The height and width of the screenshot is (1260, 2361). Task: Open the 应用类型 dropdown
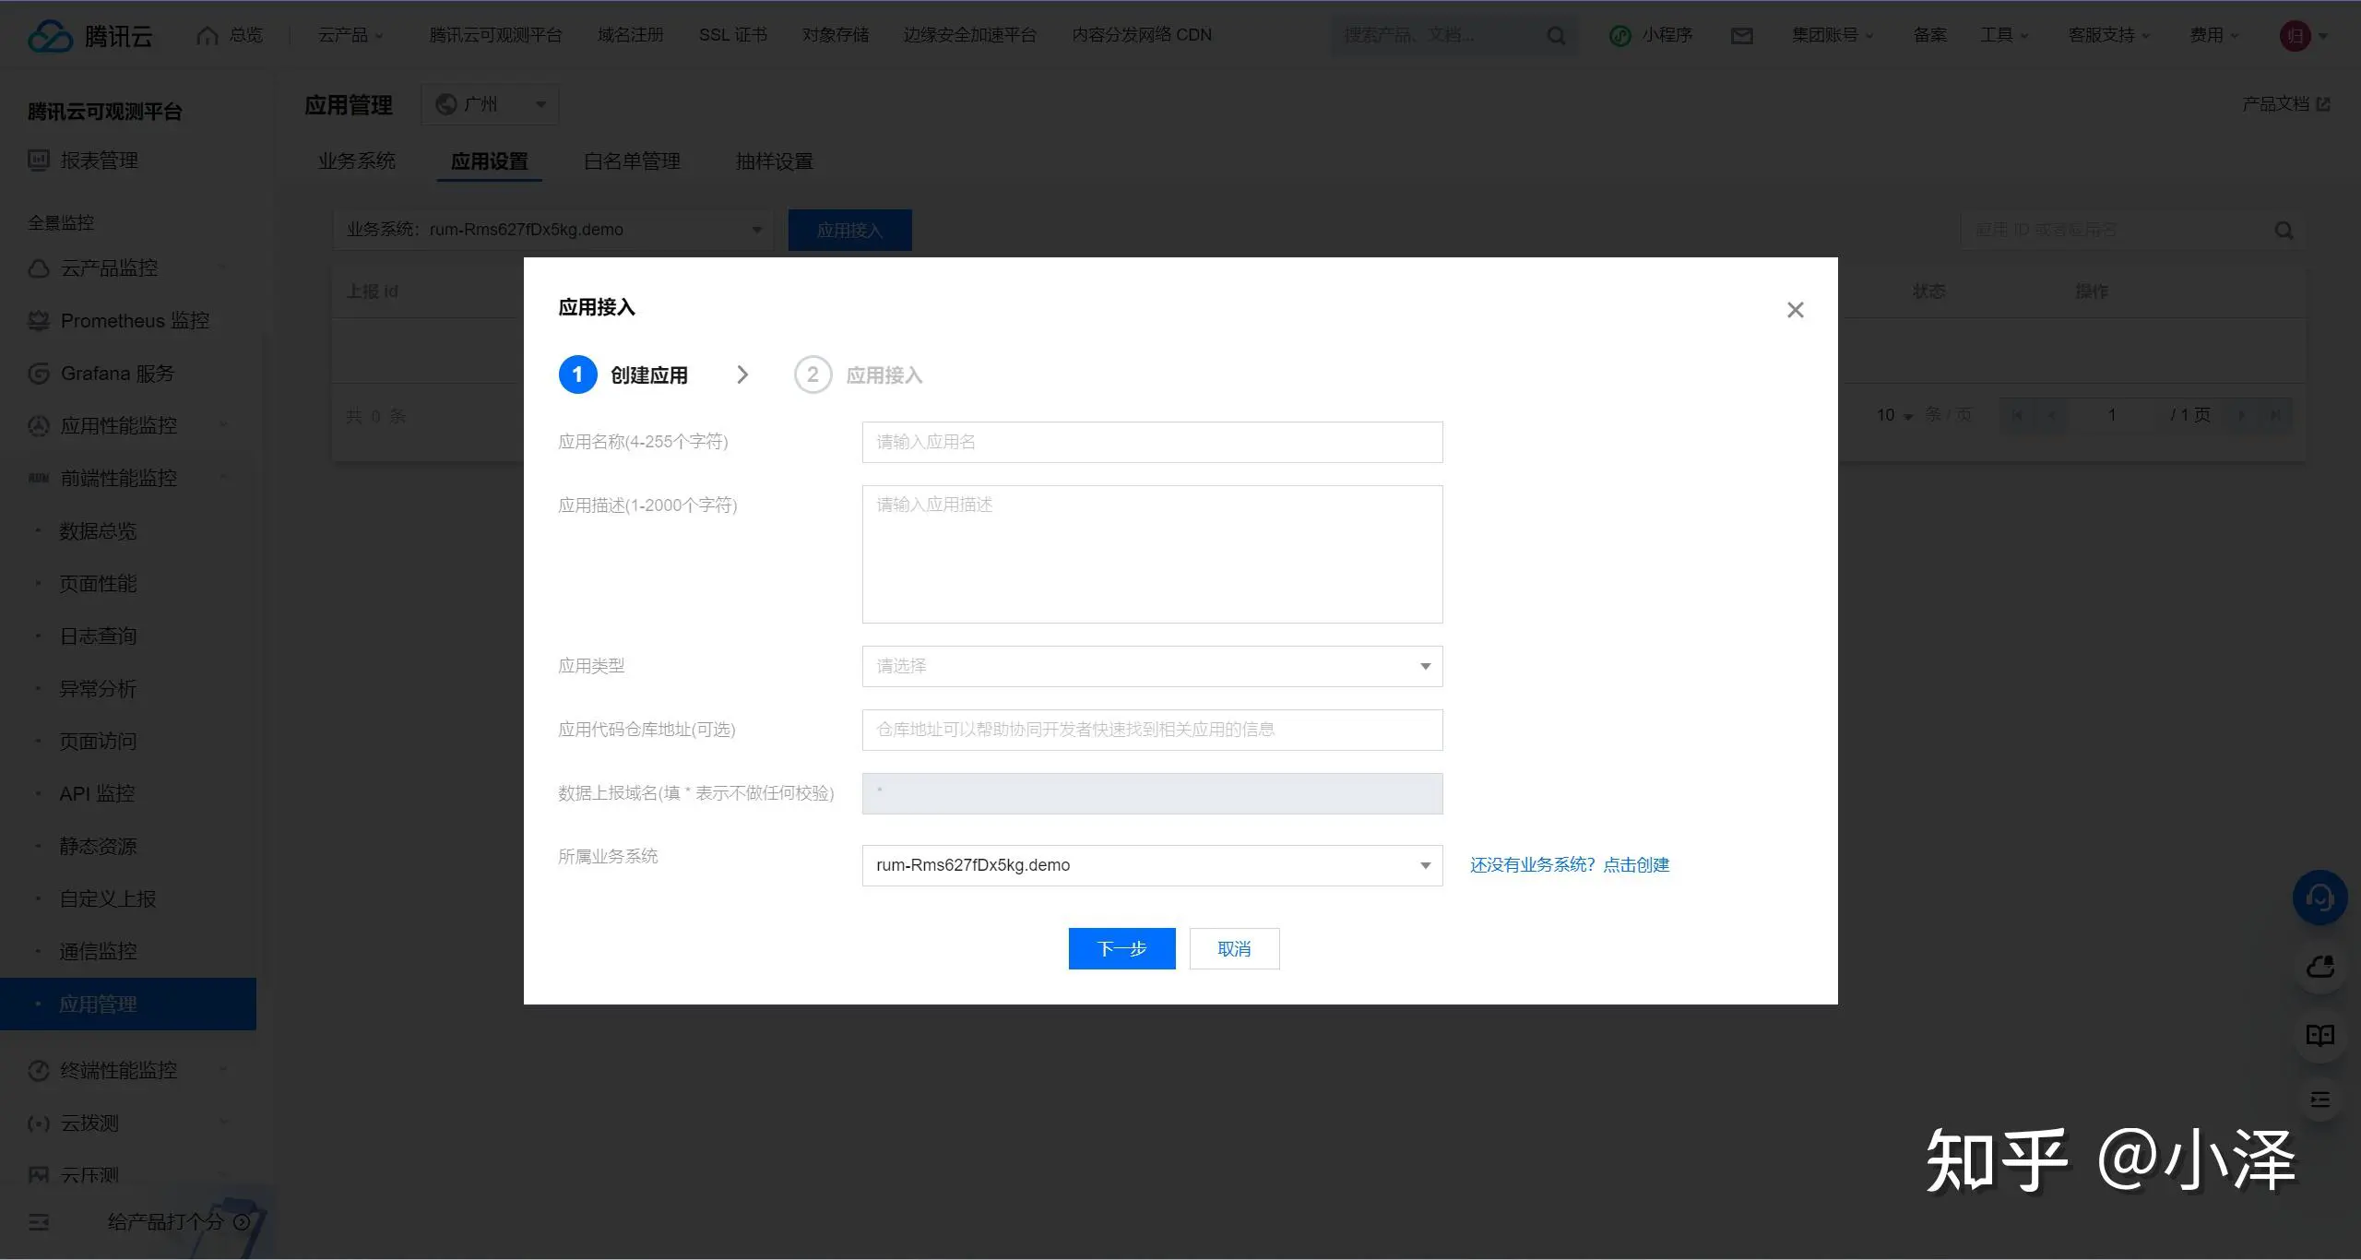click(x=1151, y=666)
